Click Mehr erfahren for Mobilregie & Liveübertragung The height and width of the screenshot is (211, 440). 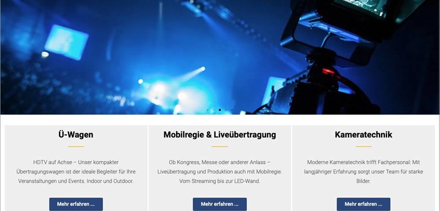point(220,204)
